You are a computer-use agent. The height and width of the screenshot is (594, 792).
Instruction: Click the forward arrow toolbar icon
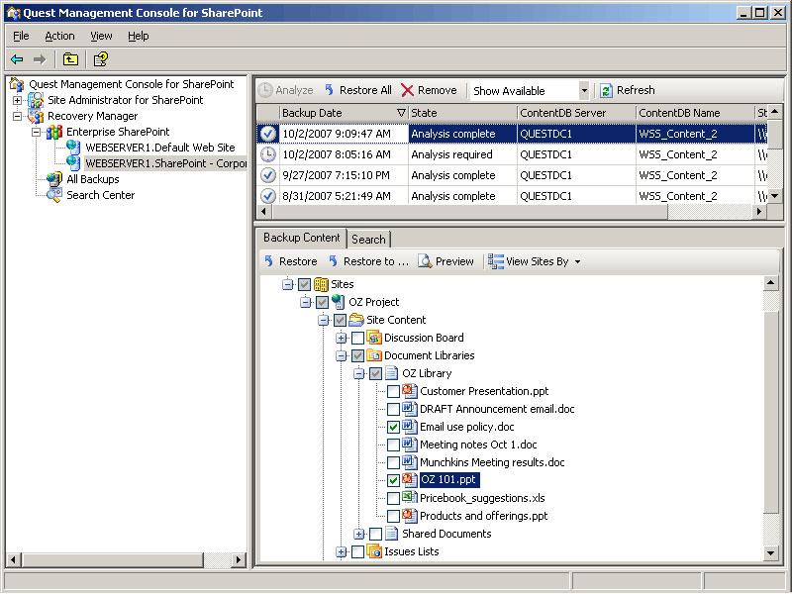tap(40, 59)
